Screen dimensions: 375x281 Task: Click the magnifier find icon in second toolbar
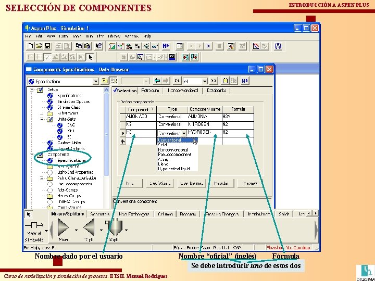pyautogui.click(x=140, y=57)
